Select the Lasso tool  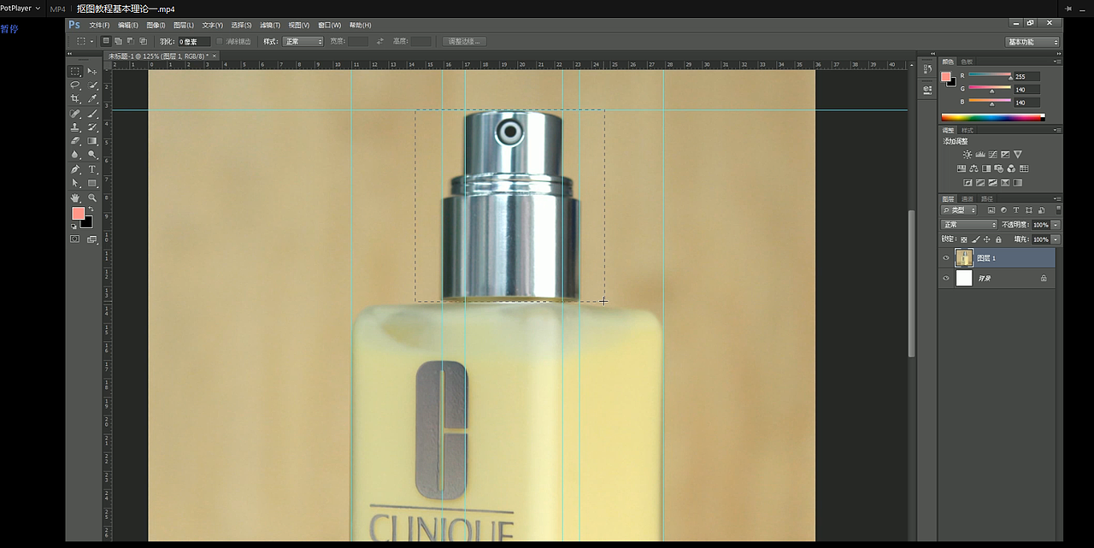75,85
